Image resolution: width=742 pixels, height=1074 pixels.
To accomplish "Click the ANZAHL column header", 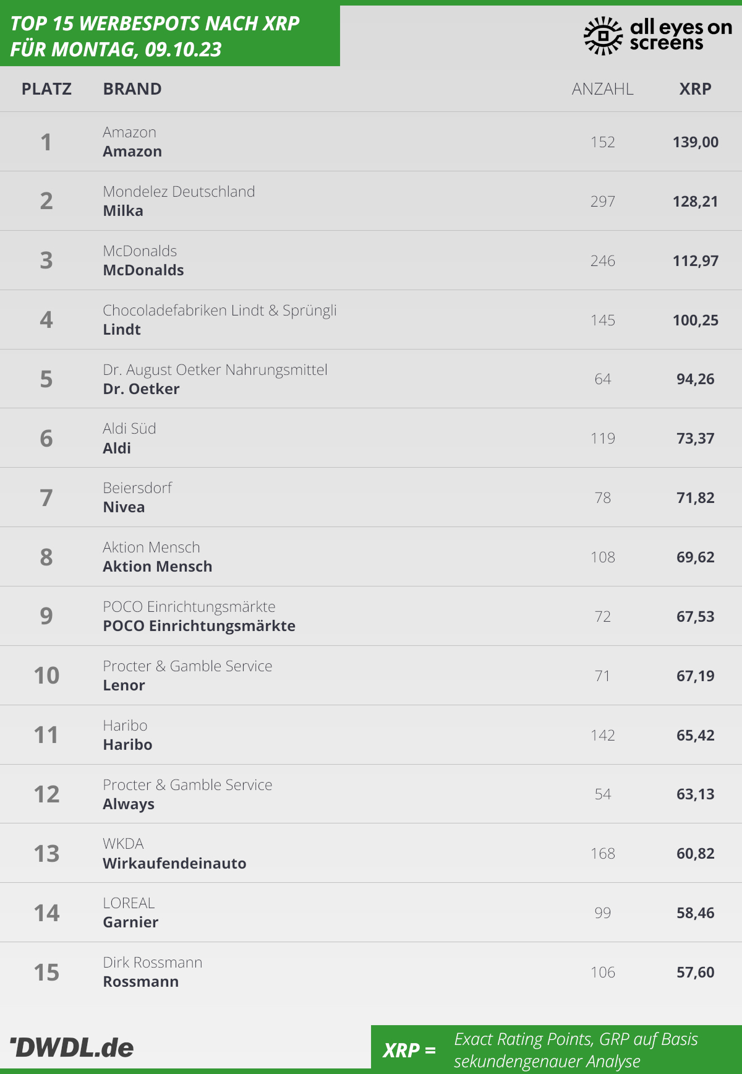I will [x=603, y=89].
